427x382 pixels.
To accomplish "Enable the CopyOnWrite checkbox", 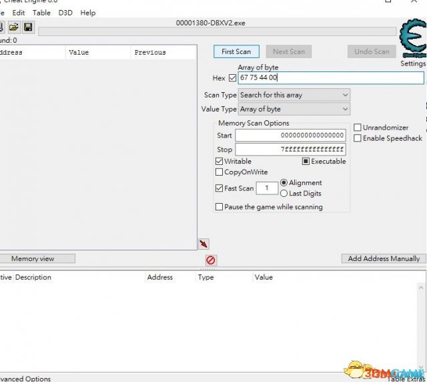I will tap(219, 172).
